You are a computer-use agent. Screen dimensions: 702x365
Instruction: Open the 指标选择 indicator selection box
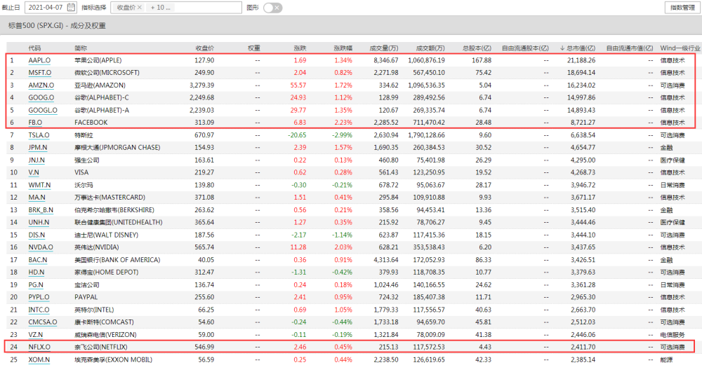[176, 8]
